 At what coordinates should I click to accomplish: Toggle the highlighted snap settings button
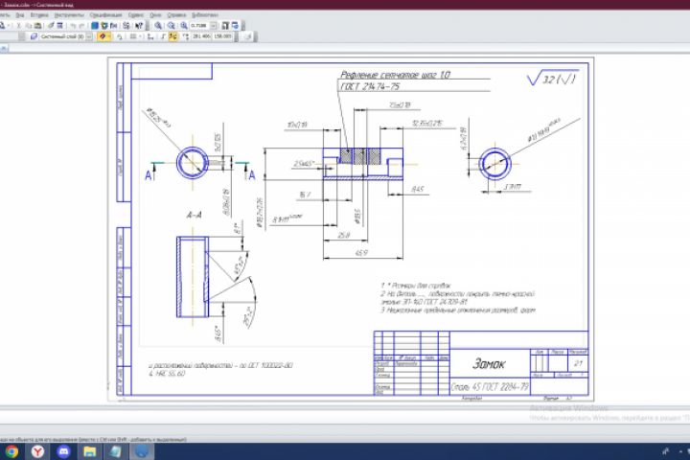pyautogui.click(x=103, y=36)
